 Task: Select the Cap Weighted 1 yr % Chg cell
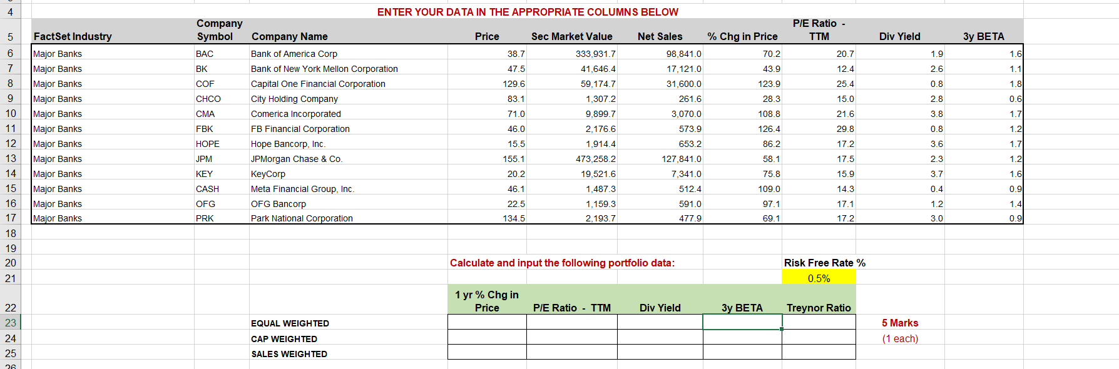[487, 337]
